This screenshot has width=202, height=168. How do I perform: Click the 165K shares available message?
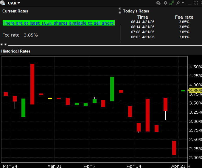click(x=59, y=23)
